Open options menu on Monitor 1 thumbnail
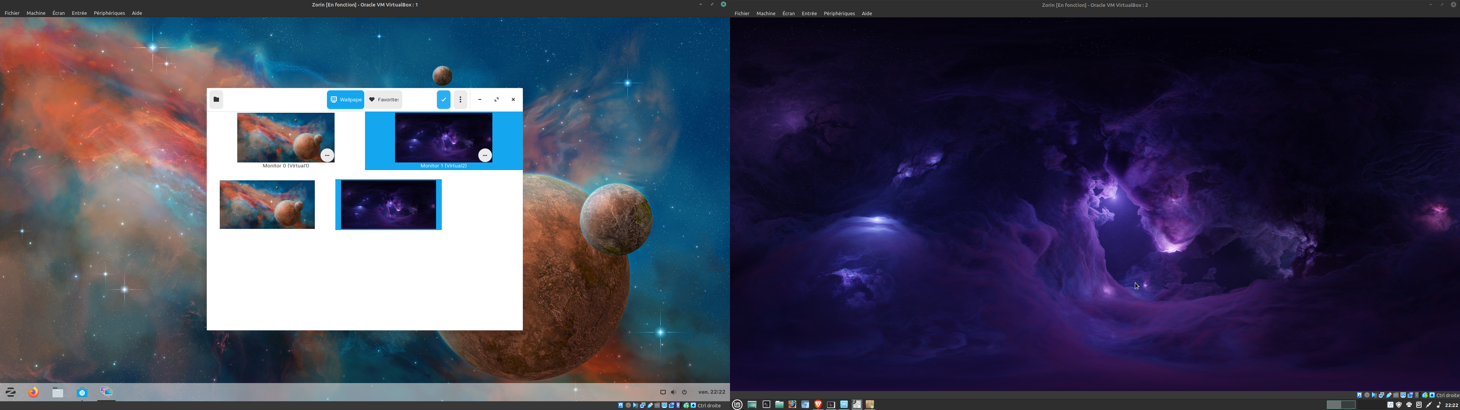 click(x=485, y=155)
